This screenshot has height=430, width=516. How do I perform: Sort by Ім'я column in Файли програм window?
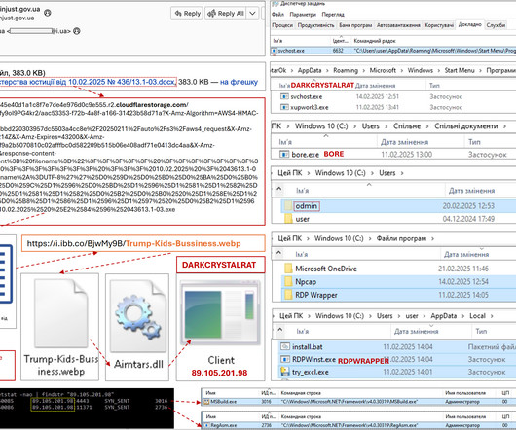[x=302, y=254]
